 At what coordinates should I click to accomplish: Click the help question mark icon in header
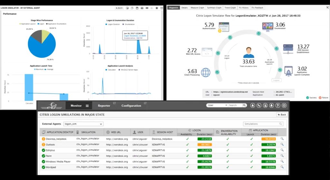[278, 105]
